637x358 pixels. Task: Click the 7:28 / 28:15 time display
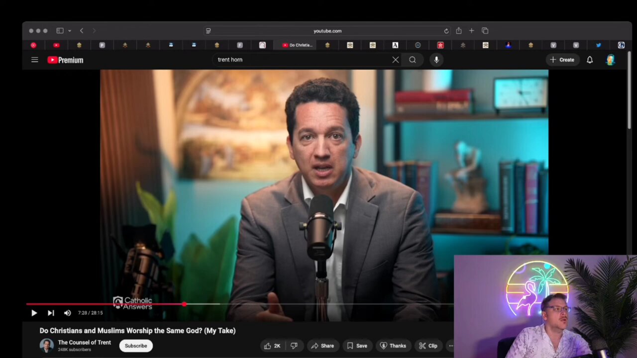(x=91, y=313)
